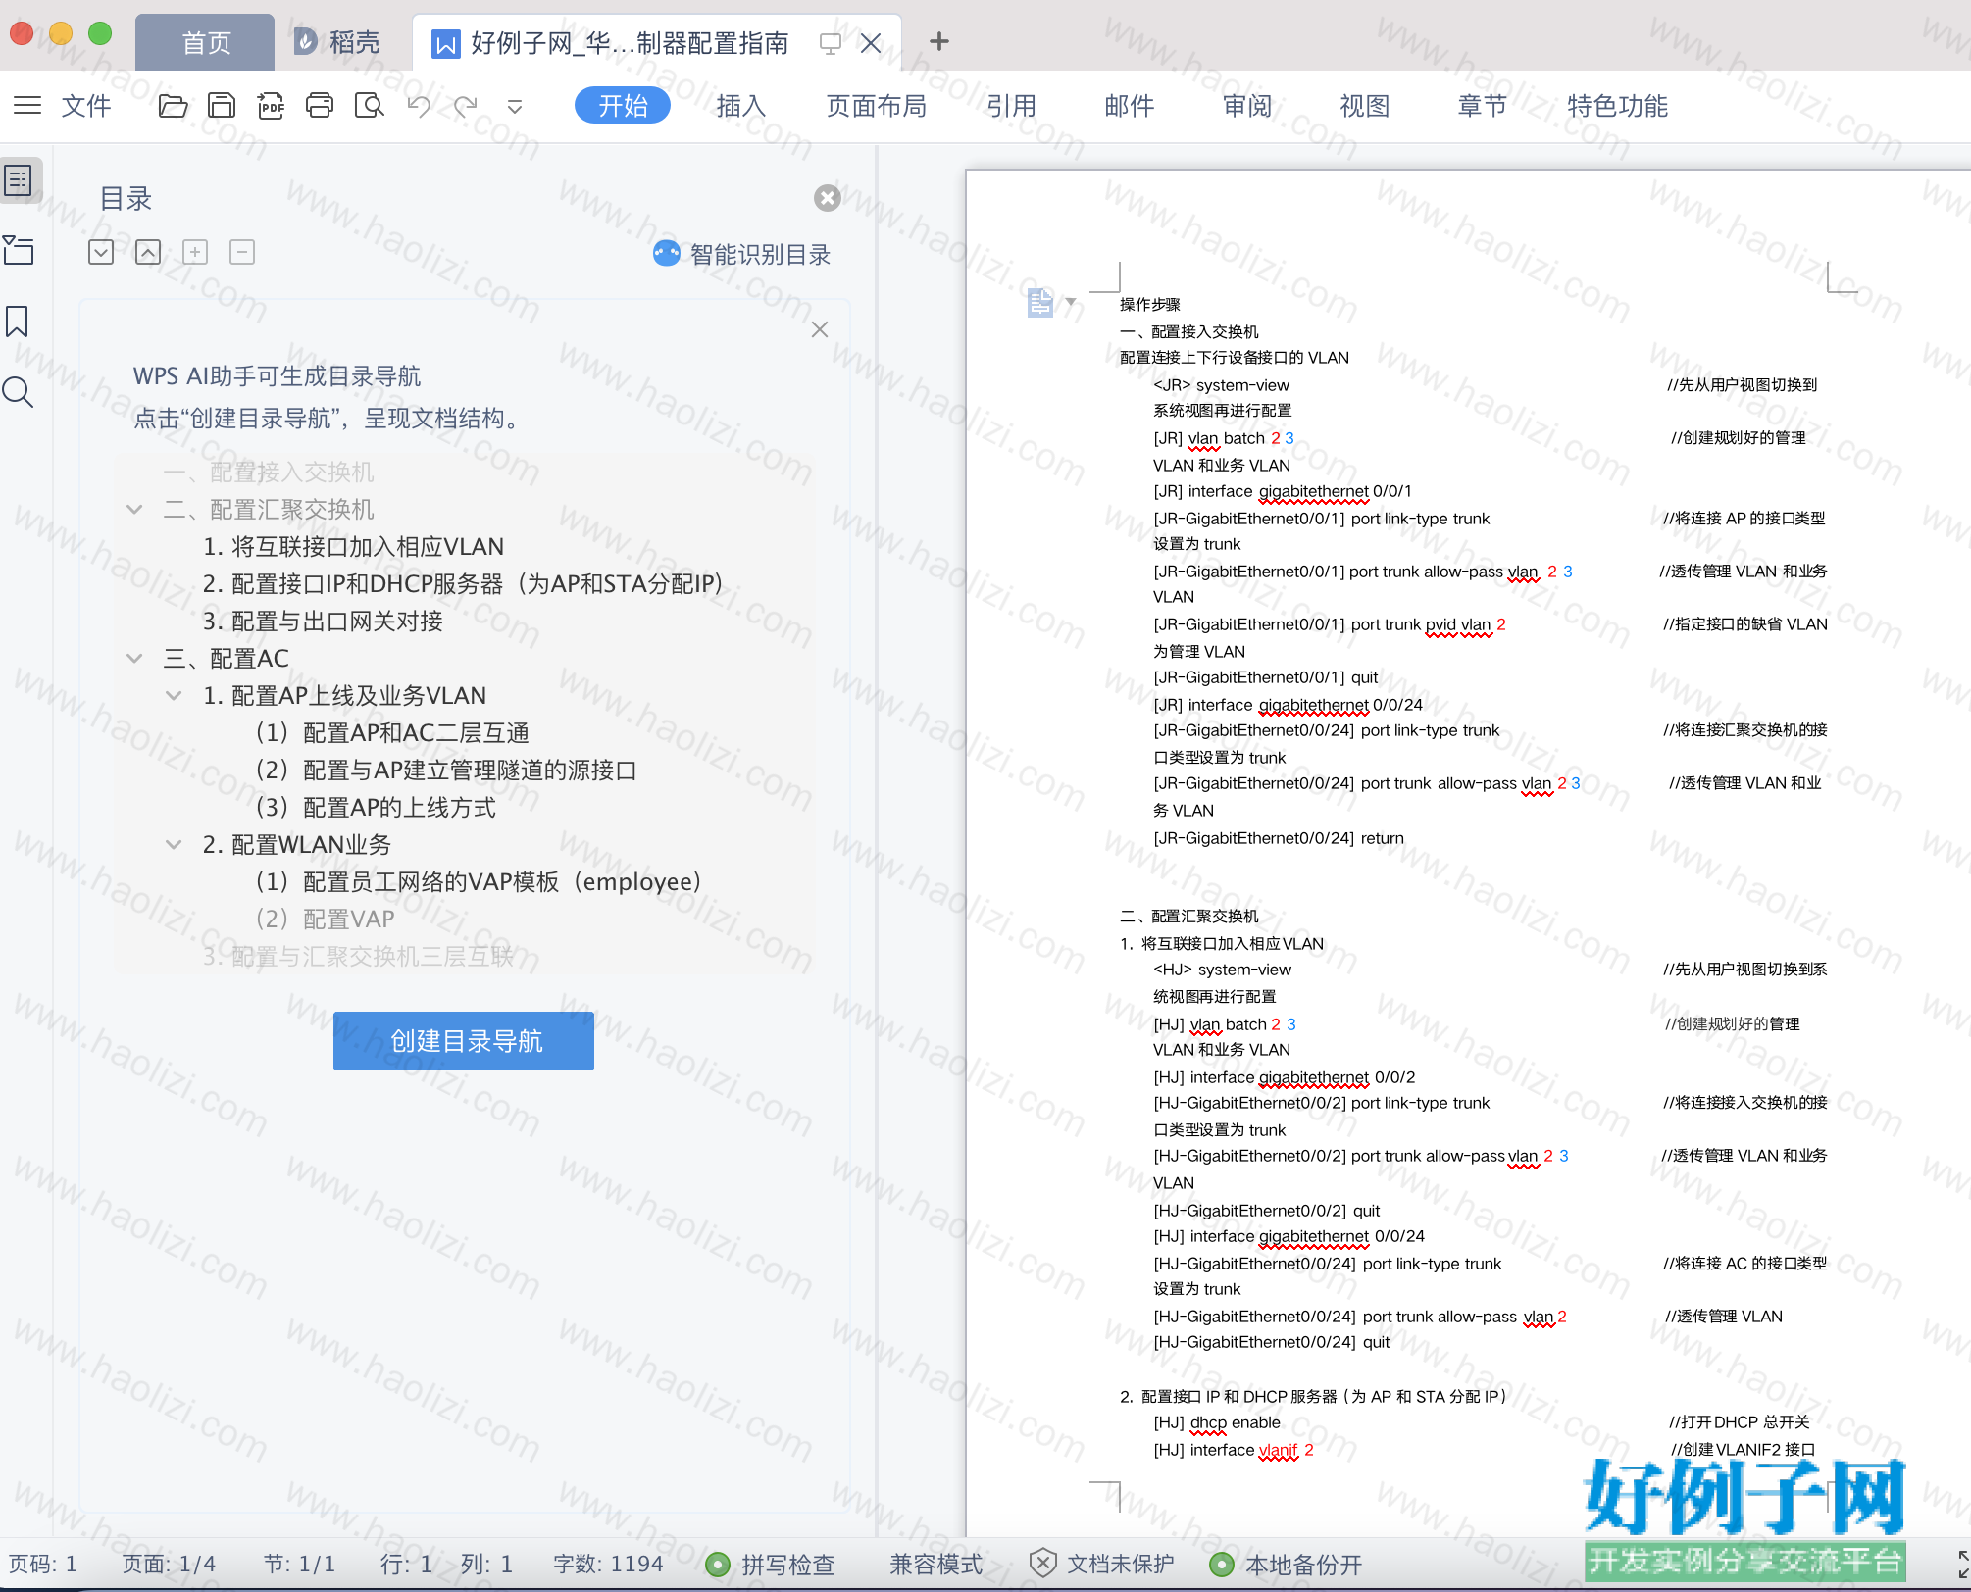Open dropdown arrow beside page layout icon

pyautogui.click(x=1071, y=302)
